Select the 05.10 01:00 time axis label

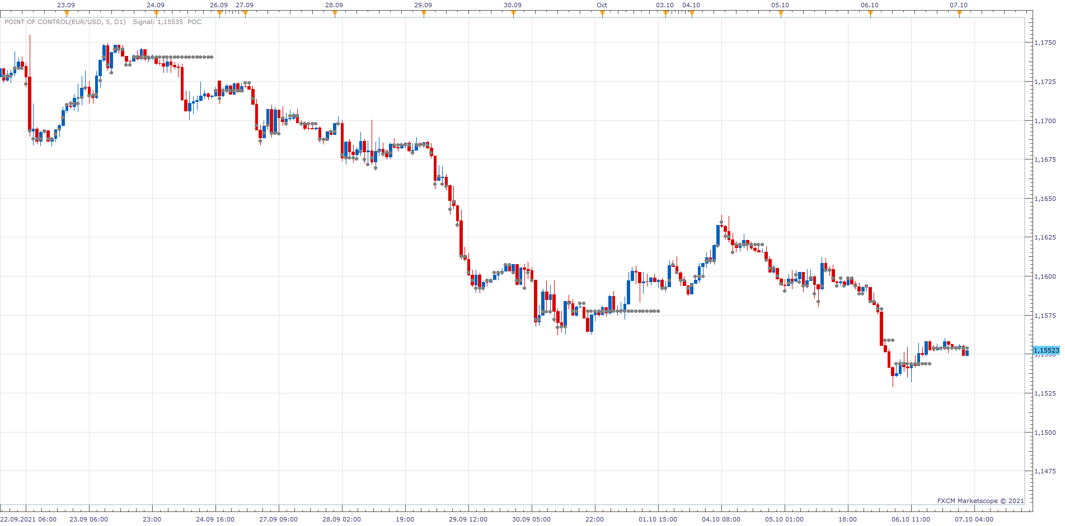[785, 519]
